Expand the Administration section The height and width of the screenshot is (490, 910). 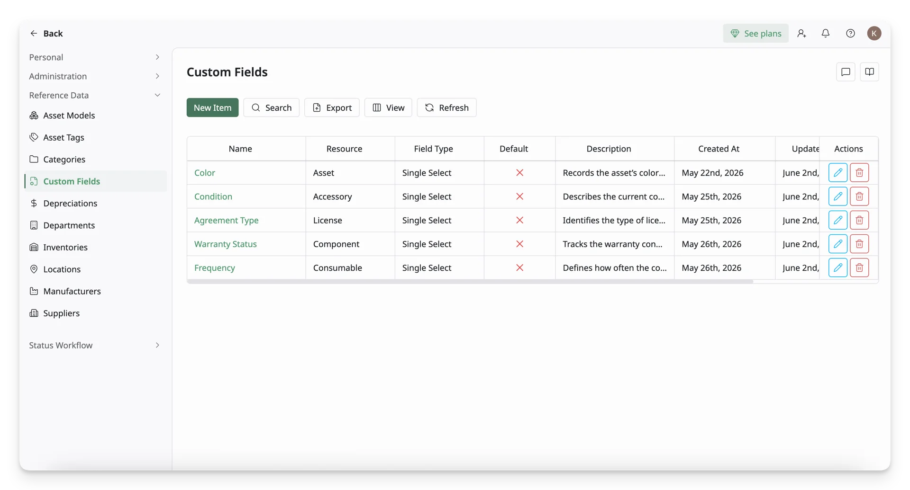coord(95,76)
